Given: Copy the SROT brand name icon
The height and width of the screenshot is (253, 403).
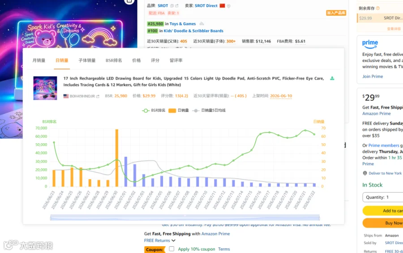Looking at the screenshot, I should 172,6.
